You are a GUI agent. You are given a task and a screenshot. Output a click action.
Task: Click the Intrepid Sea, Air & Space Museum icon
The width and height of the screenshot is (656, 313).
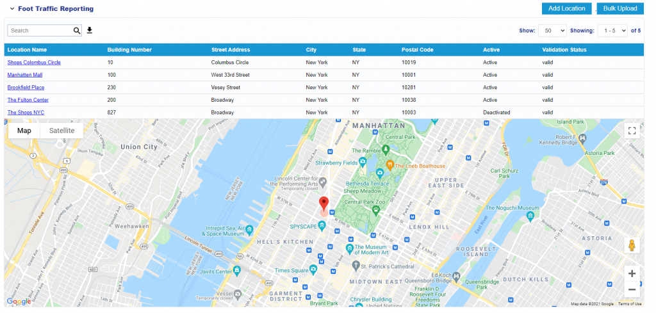point(249,229)
